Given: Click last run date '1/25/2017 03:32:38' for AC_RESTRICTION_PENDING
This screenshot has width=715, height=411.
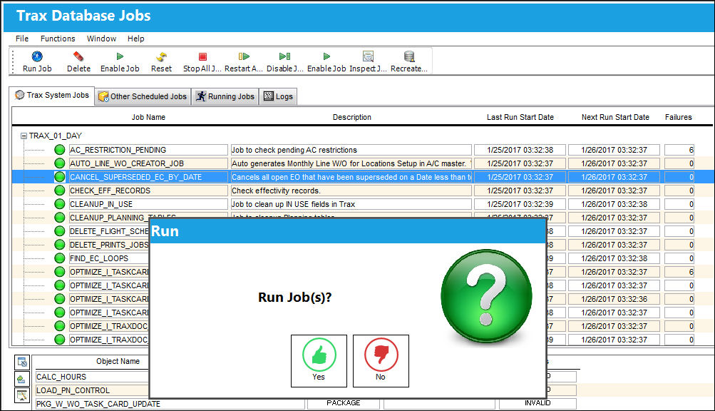Looking at the screenshot, I should [x=520, y=150].
